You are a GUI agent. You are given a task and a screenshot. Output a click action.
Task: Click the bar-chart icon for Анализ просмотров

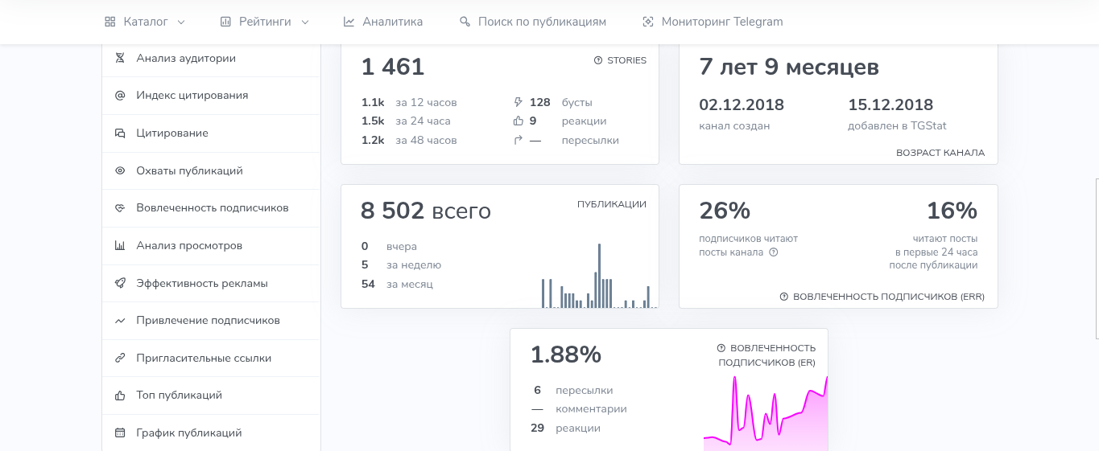120,245
